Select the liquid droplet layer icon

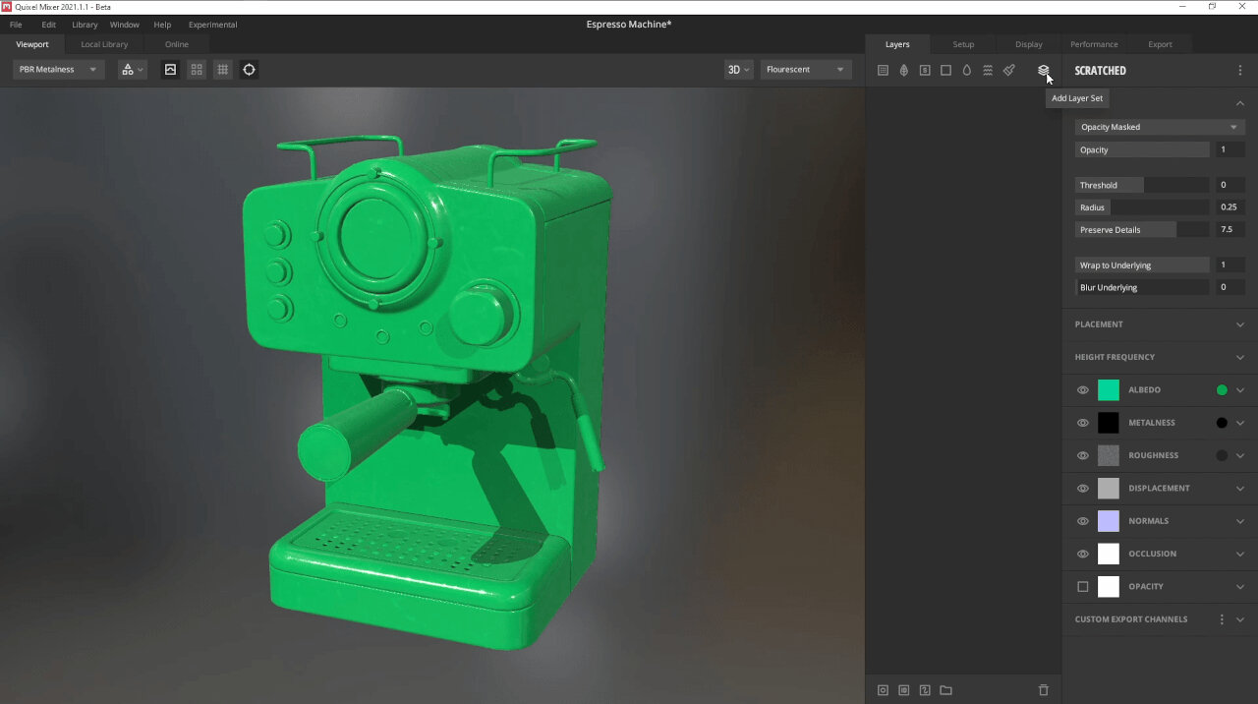966,70
